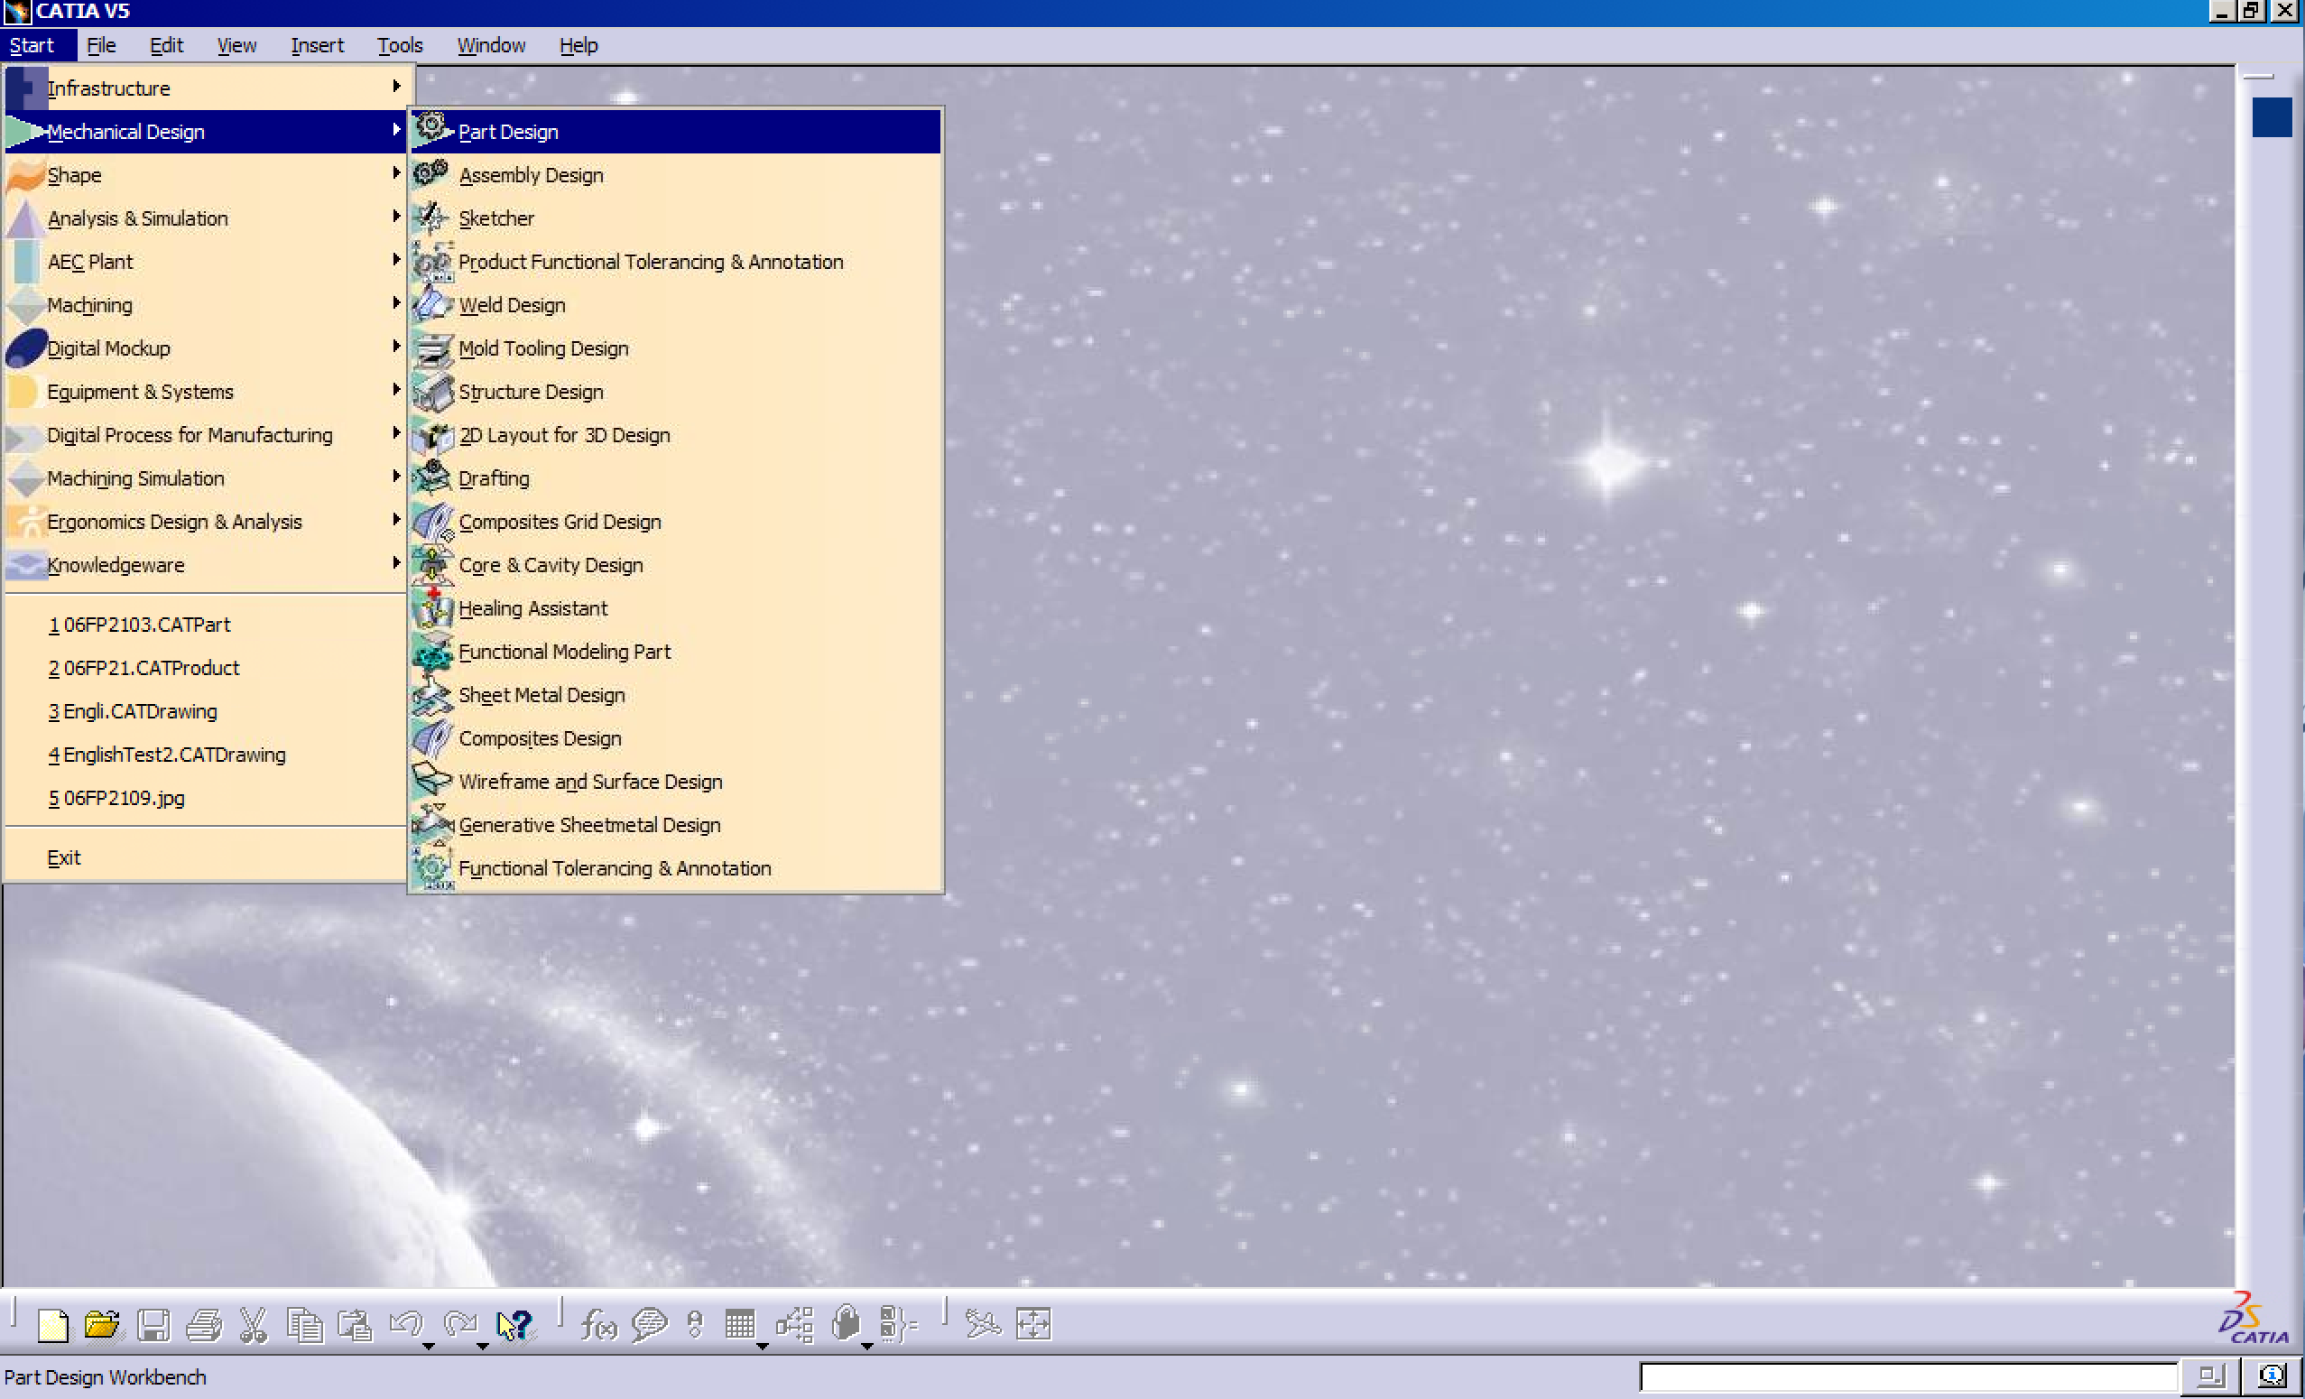Open the Tools menu in menu bar

point(400,45)
